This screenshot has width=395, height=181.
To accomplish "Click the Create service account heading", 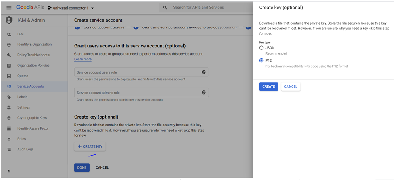I will click(98, 20).
